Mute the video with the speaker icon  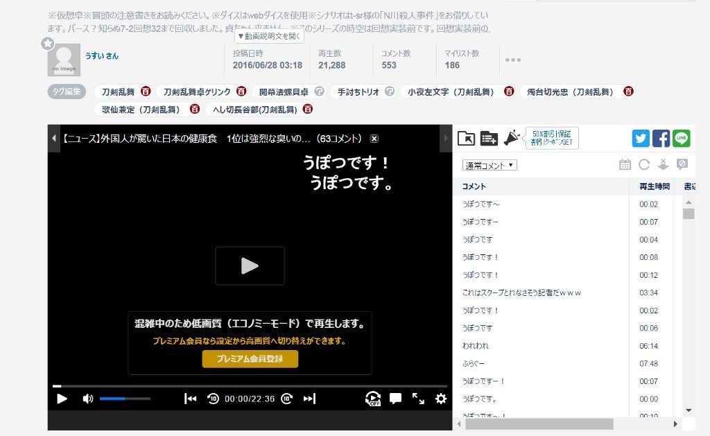tap(87, 399)
